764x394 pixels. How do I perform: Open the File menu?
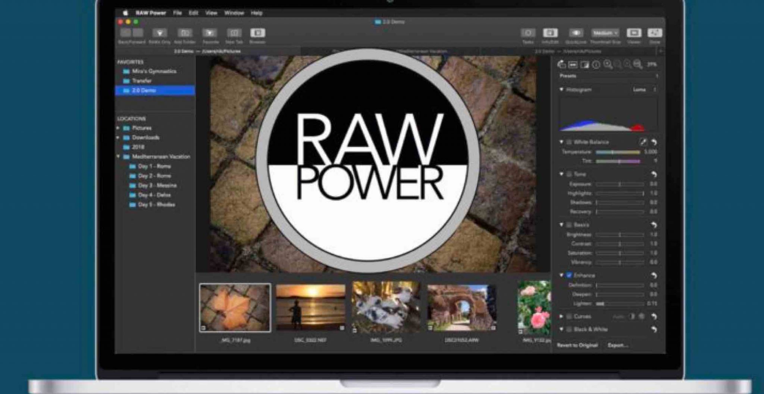[x=177, y=13]
